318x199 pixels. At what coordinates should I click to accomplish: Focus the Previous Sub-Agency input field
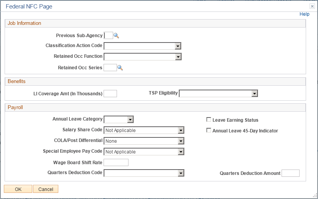[x=108, y=36]
